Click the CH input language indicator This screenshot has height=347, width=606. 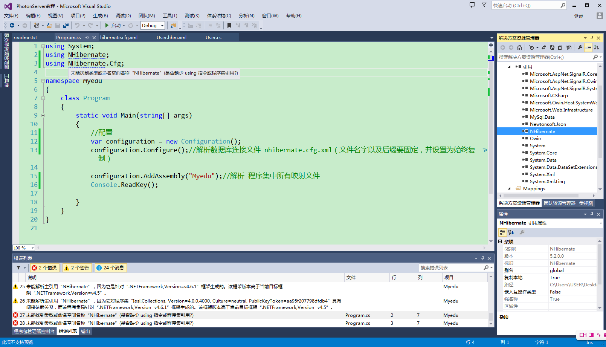[583, 335]
